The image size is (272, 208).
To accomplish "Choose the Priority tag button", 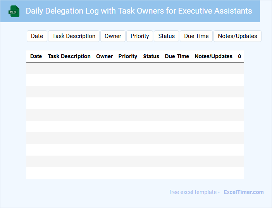I will pos(139,36).
